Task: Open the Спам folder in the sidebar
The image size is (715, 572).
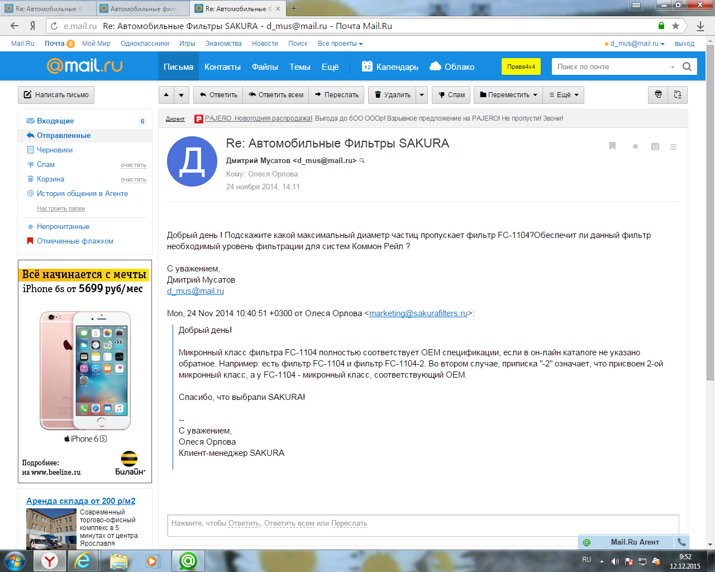Action: pos(46,164)
